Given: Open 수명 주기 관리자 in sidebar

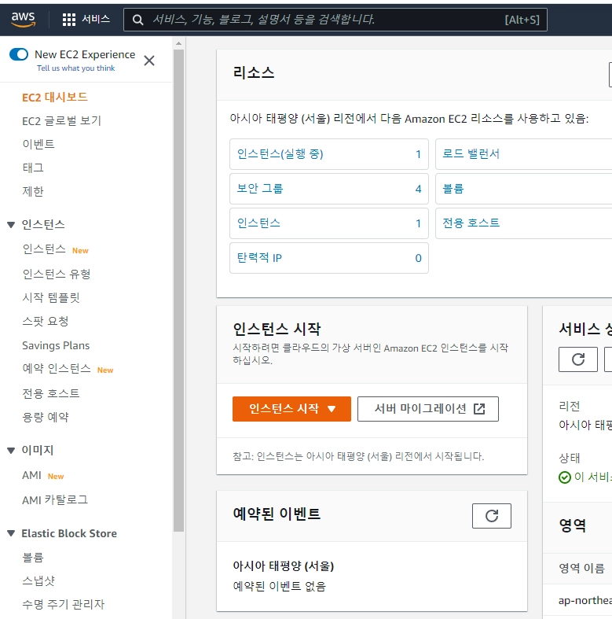Looking at the screenshot, I should coord(63,604).
